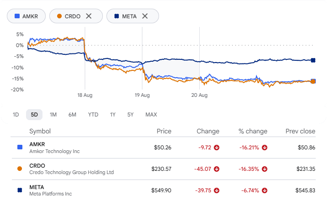The width and height of the screenshot is (329, 206).
Task: Click the orange CRDO endpoint marker on chart
Action: click(x=313, y=81)
